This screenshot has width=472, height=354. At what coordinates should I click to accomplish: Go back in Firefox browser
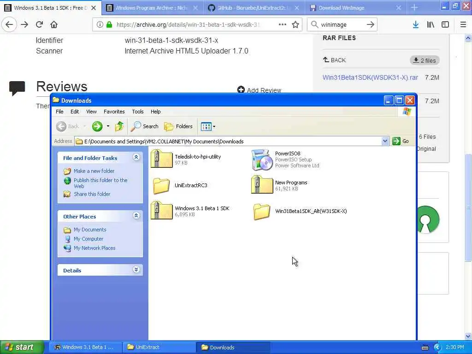coord(9,24)
